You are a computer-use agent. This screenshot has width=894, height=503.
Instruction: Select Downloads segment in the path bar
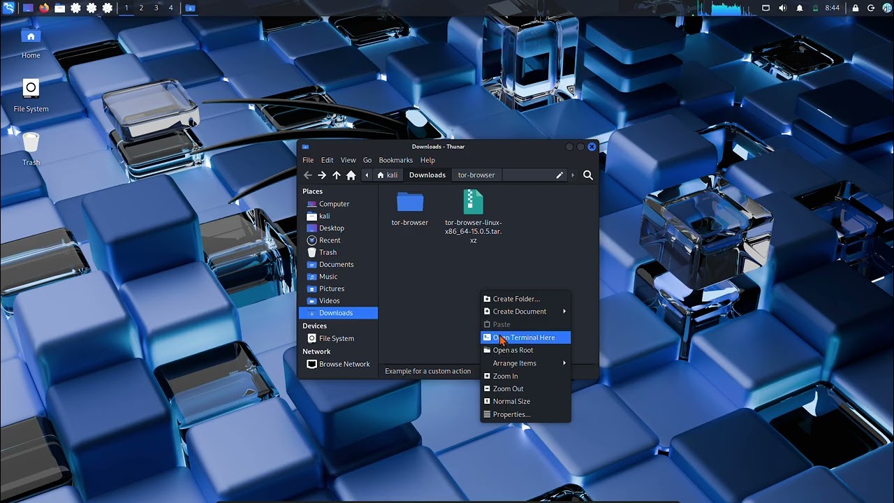(x=427, y=175)
